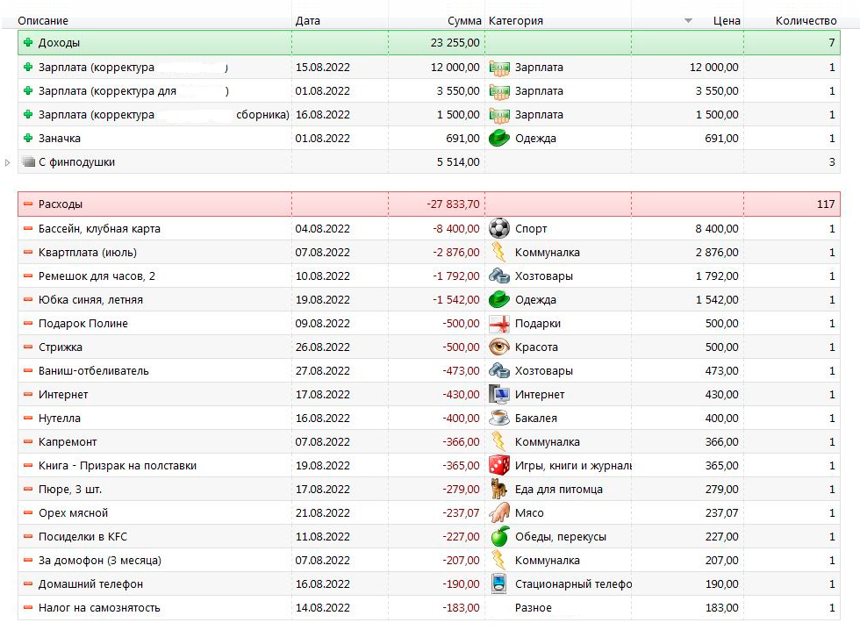This screenshot has width=860, height=637.
Task: Click the red minus icon beside Расходы
Action: coord(28,204)
